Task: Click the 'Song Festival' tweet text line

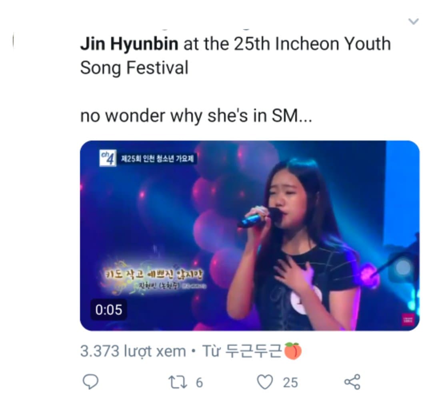Action: point(134,67)
